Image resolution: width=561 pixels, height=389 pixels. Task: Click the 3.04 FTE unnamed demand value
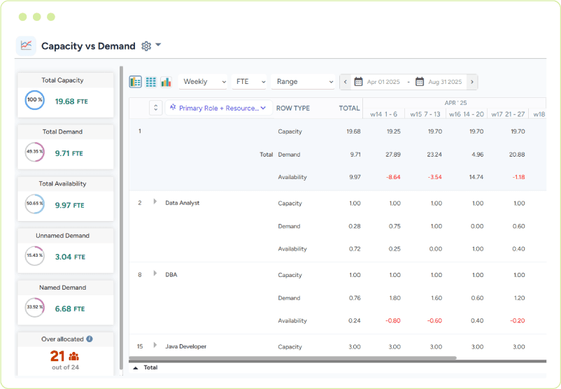70,257
